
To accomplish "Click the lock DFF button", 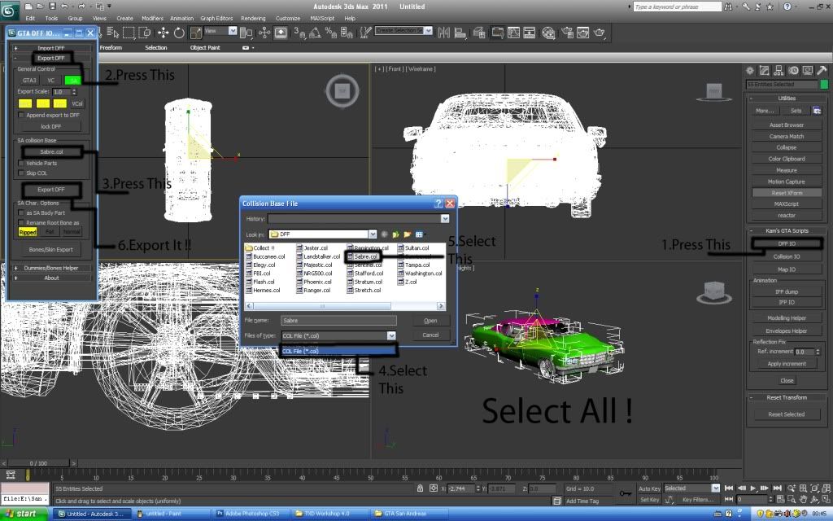I will click(51, 126).
